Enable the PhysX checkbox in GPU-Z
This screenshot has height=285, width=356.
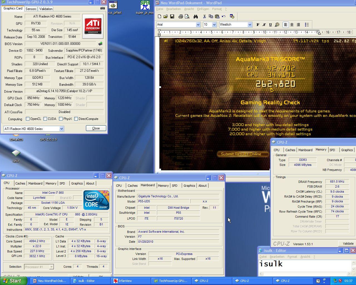61,119
